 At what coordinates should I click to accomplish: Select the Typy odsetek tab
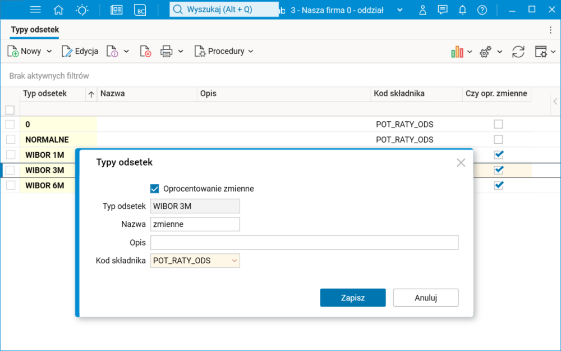click(35, 30)
